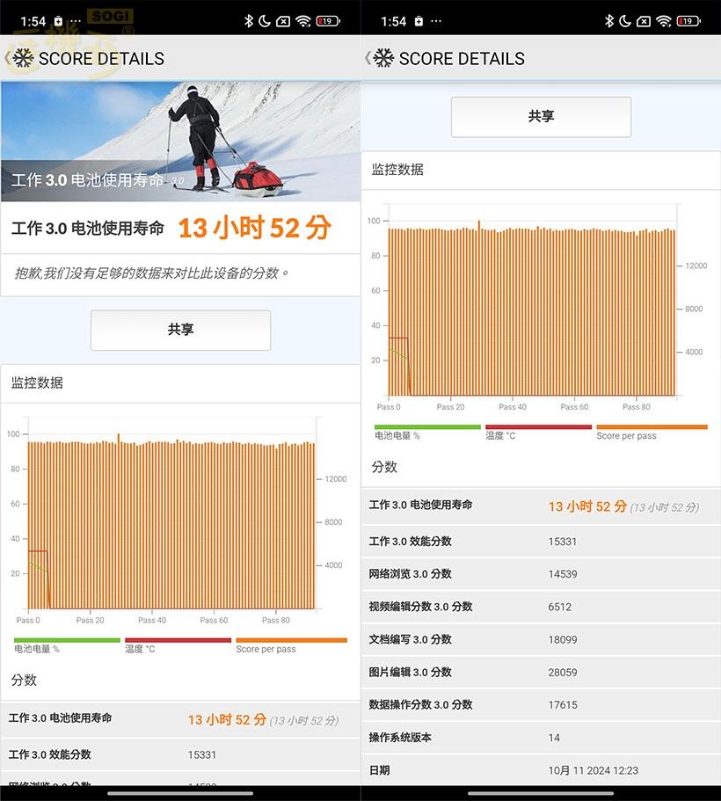Open the 网络浏览 3.0 分数 row on right
Viewport: 721px width, 801px height.
coord(540,574)
